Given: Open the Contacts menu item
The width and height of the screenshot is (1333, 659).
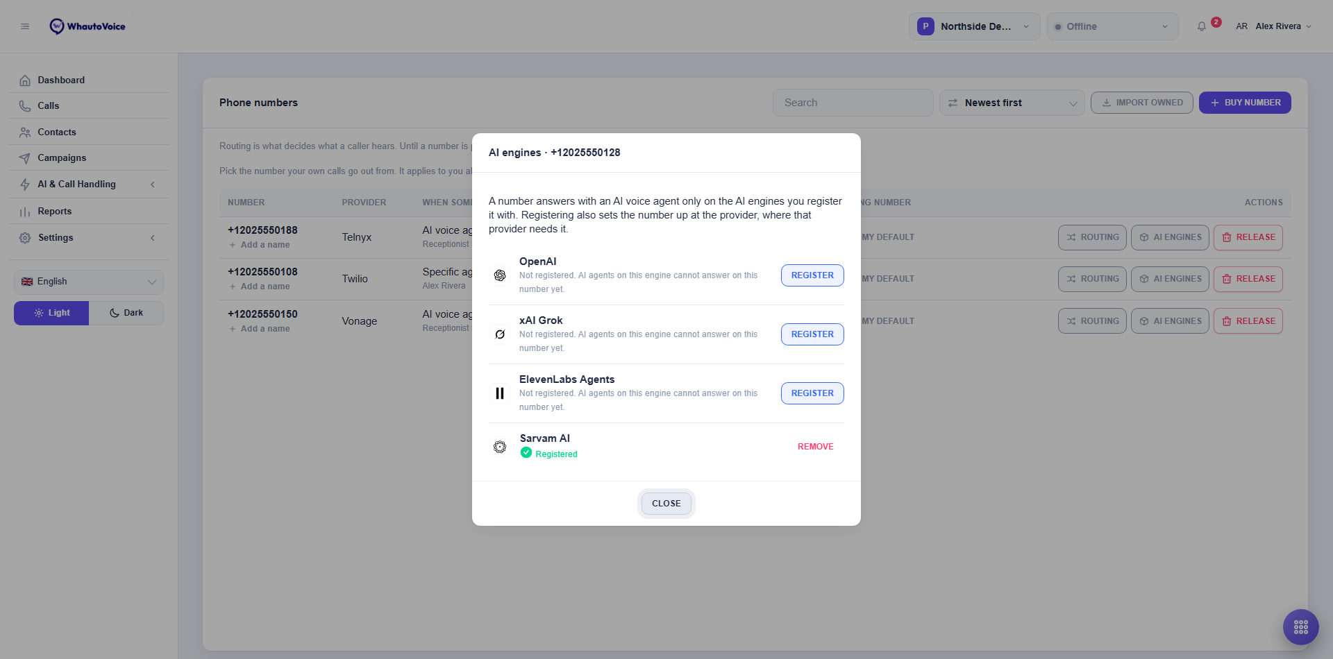Looking at the screenshot, I should pyautogui.click(x=89, y=132).
